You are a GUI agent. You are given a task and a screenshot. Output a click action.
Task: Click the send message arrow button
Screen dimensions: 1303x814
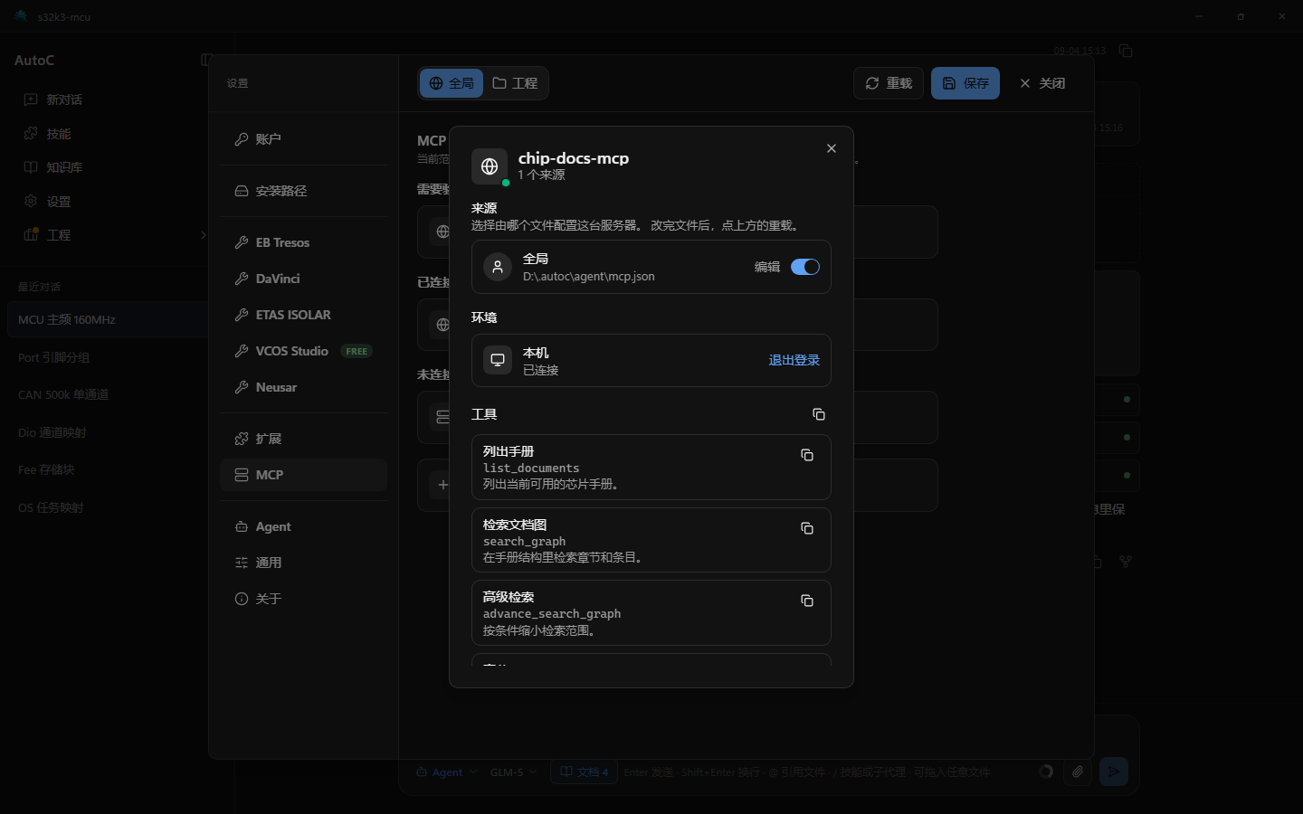click(x=1114, y=771)
